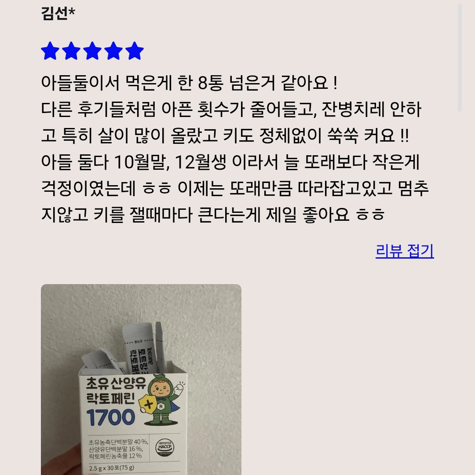This screenshot has width=475, height=475.
Task: Click the review line starting 다른 후기들처럼
Action: [x=231, y=109]
